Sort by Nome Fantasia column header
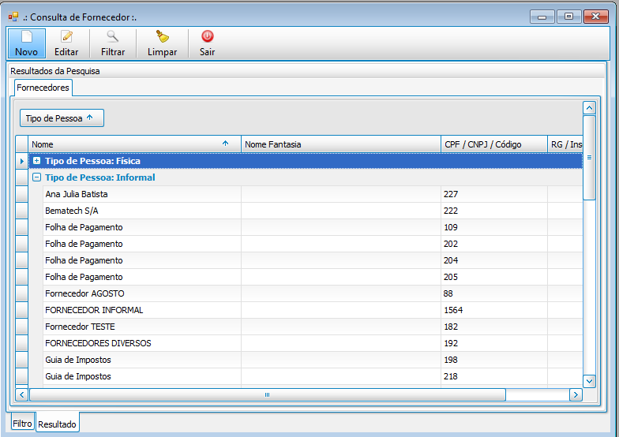The width and height of the screenshot is (619, 437). (x=341, y=144)
